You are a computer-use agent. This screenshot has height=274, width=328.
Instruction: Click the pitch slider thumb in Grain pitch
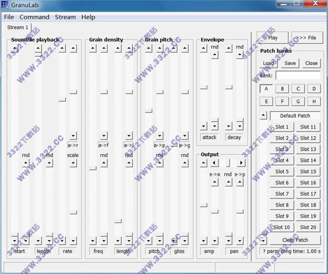point(148,111)
